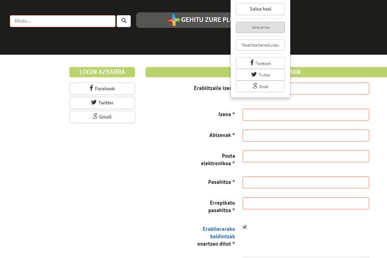The image size is (387, 258).
Task: Click the Abizenak input field
Action: tap(306, 135)
